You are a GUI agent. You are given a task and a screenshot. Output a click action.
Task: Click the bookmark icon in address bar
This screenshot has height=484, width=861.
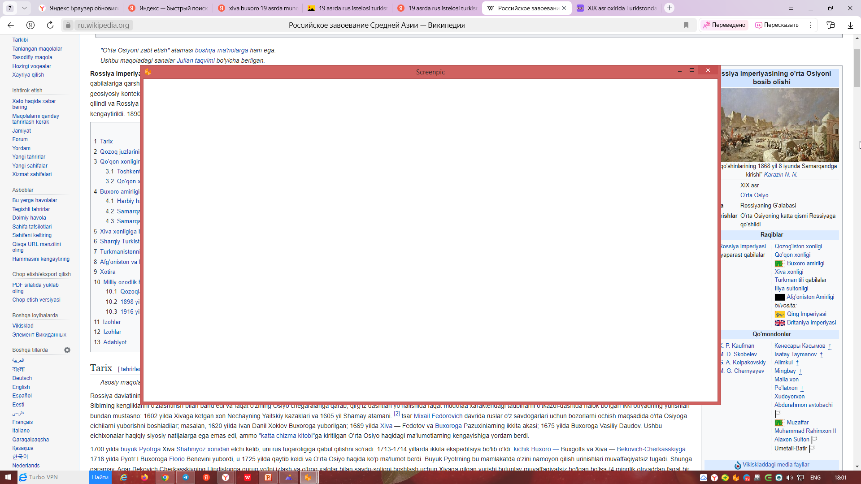tap(686, 25)
